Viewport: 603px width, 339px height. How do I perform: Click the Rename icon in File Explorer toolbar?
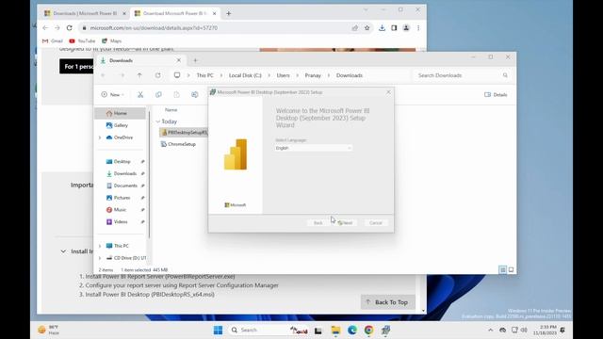point(195,94)
